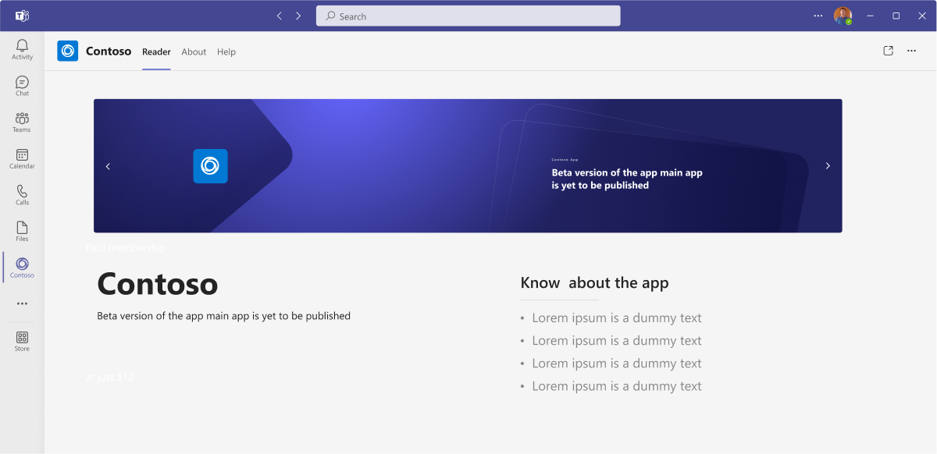Minimize the Teams window

[870, 16]
